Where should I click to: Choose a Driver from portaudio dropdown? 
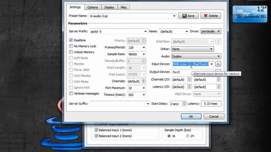click(x=211, y=31)
